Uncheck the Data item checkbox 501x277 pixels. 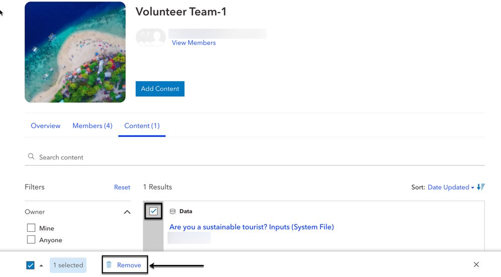point(153,211)
